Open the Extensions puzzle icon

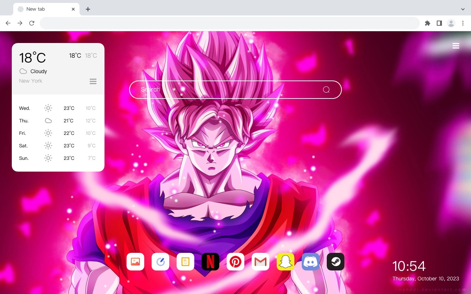click(427, 23)
